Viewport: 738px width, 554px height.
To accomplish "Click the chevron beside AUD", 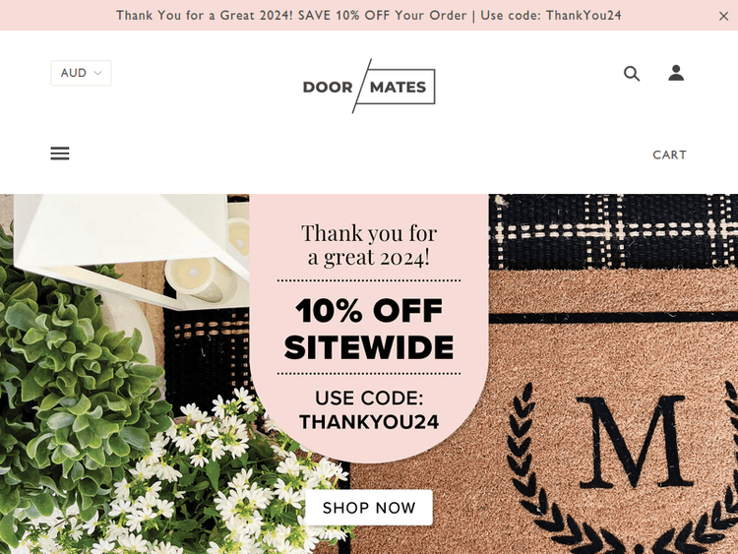I will 97,73.
